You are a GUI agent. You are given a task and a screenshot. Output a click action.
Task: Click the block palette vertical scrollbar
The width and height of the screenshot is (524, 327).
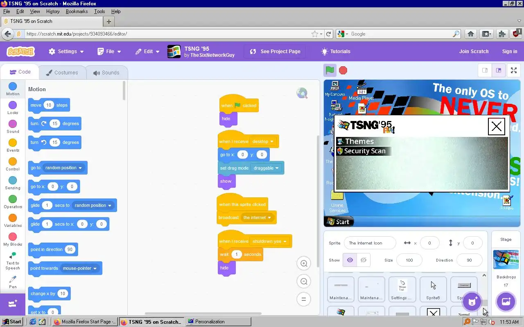point(124,91)
